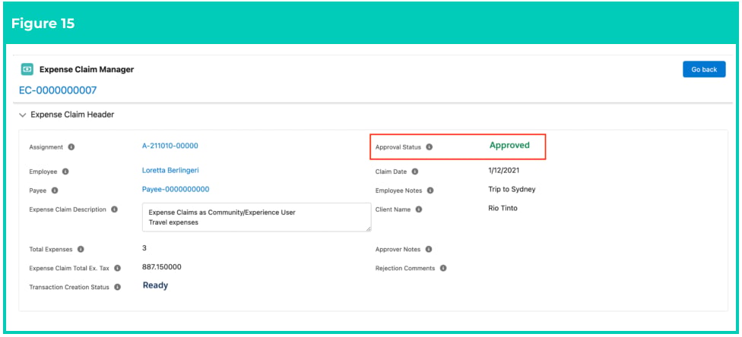Click info icon next to Payee
The width and height of the screenshot is (742, 337).
tap(55, 191)
